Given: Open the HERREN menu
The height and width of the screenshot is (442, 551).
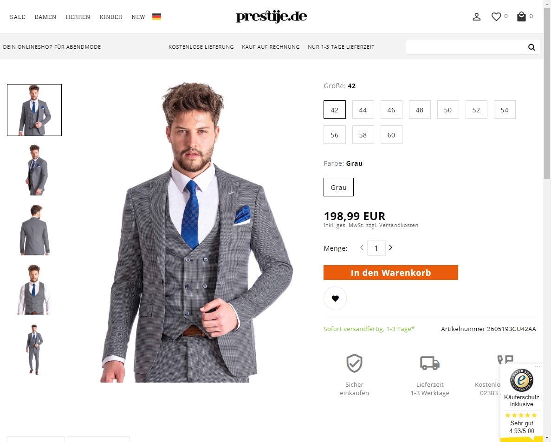Looking at the screenshot, I should (78, 17).
